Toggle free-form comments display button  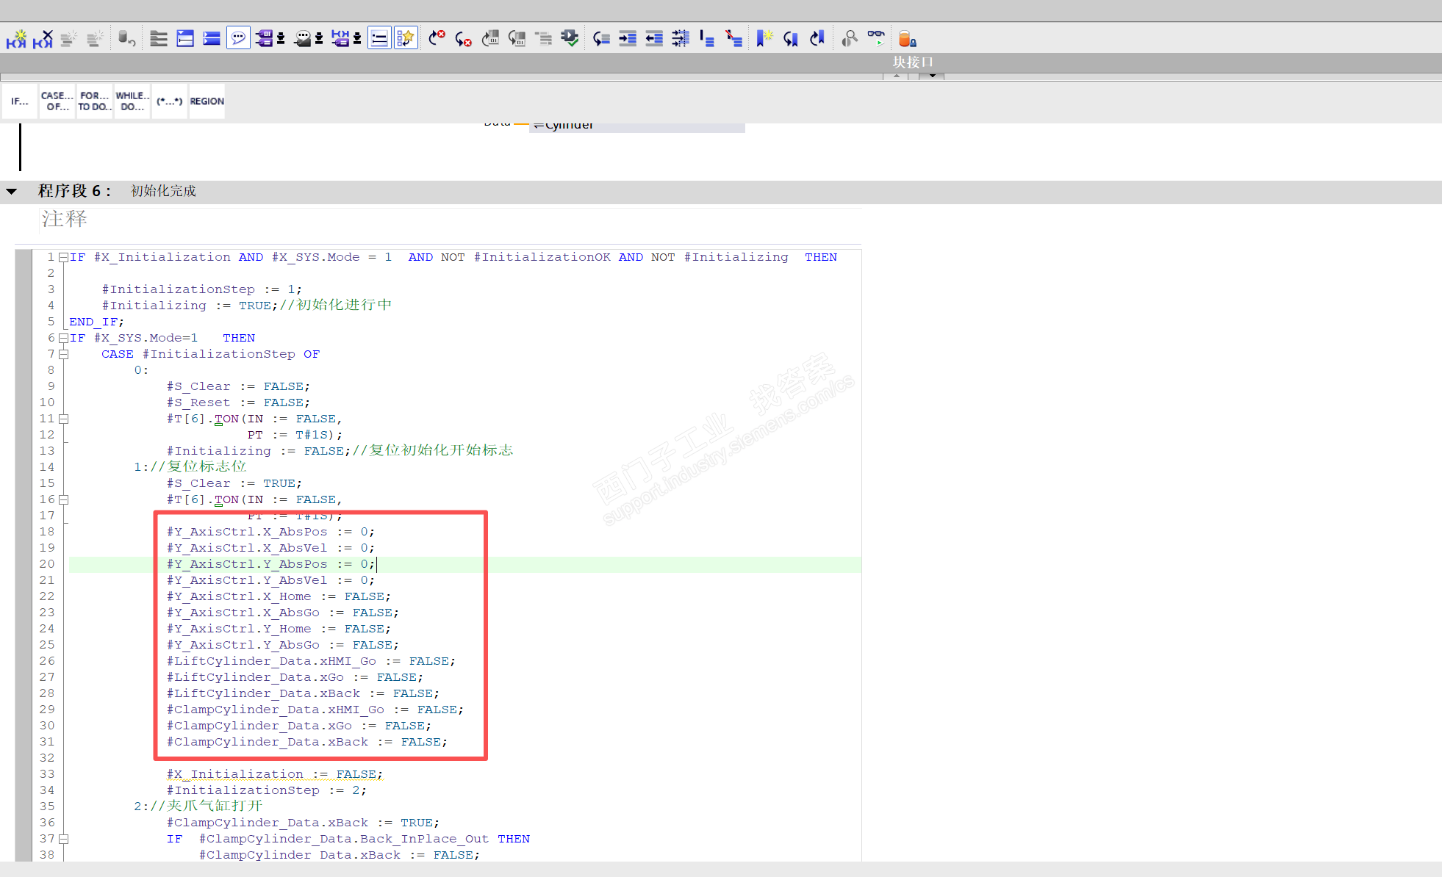(x=238, y=38)
